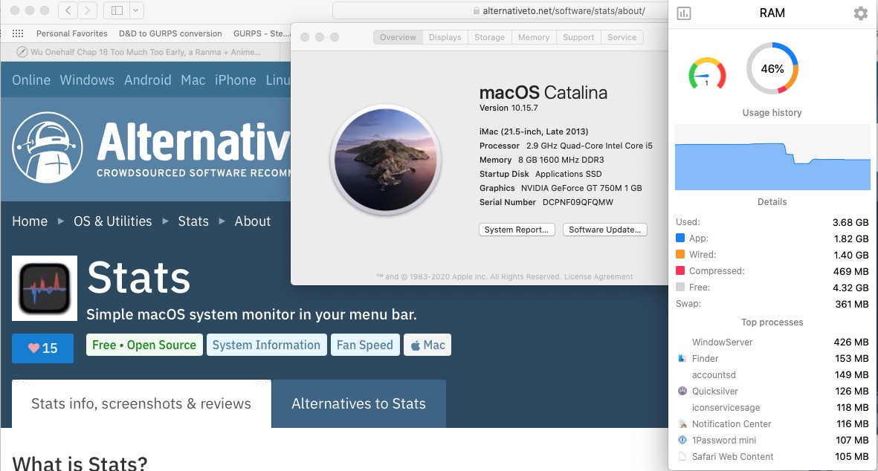Open the Stats breadcrumb link
878x471 pixels.
[x=193, y=221]
